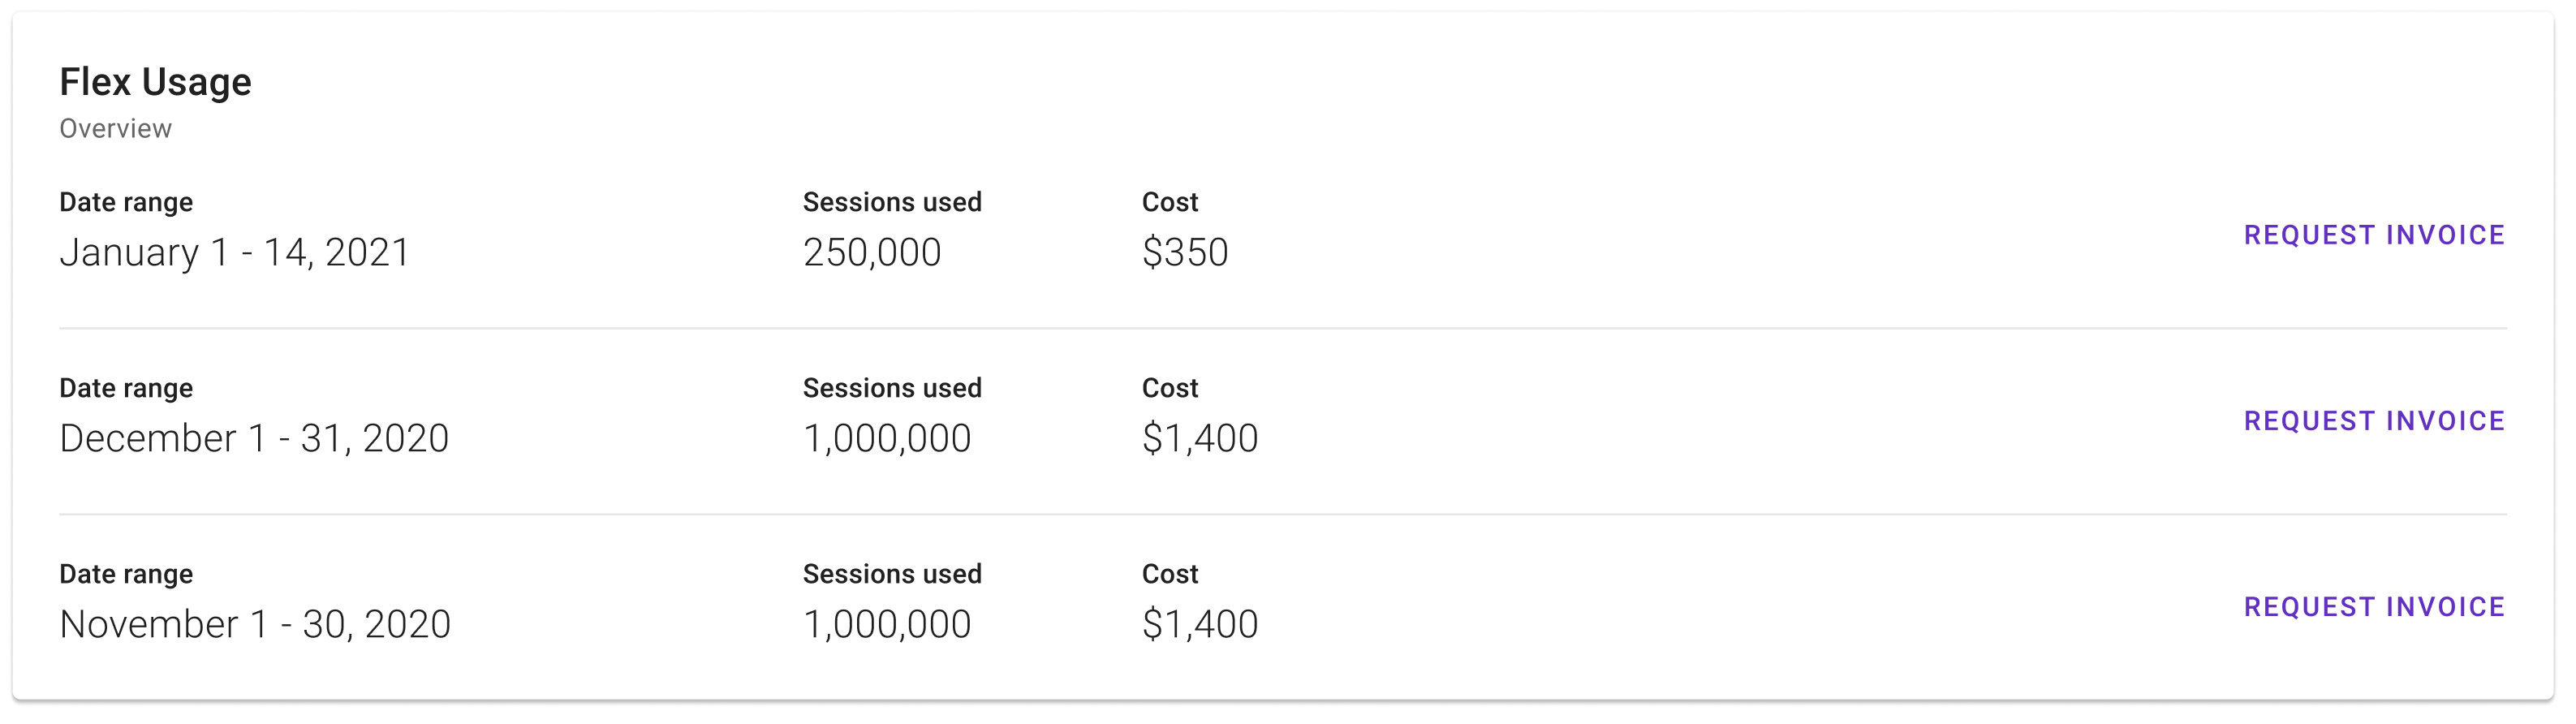The width and height of the screenshot is (2576, 724).
Task: Click the 250,000 sessions used value
Action: pyautogui.click(x=872, y=252)
